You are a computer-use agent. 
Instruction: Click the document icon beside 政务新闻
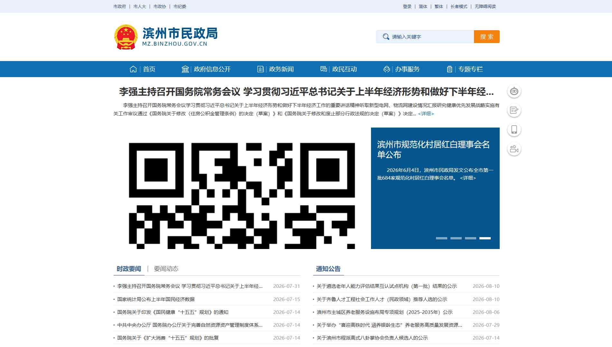[260, 69]
